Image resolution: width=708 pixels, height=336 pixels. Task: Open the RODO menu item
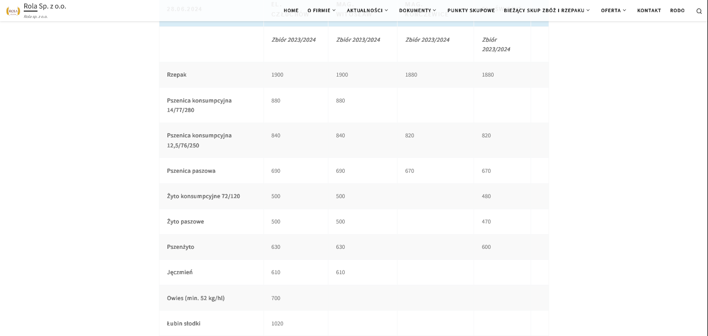pos(677,11)
